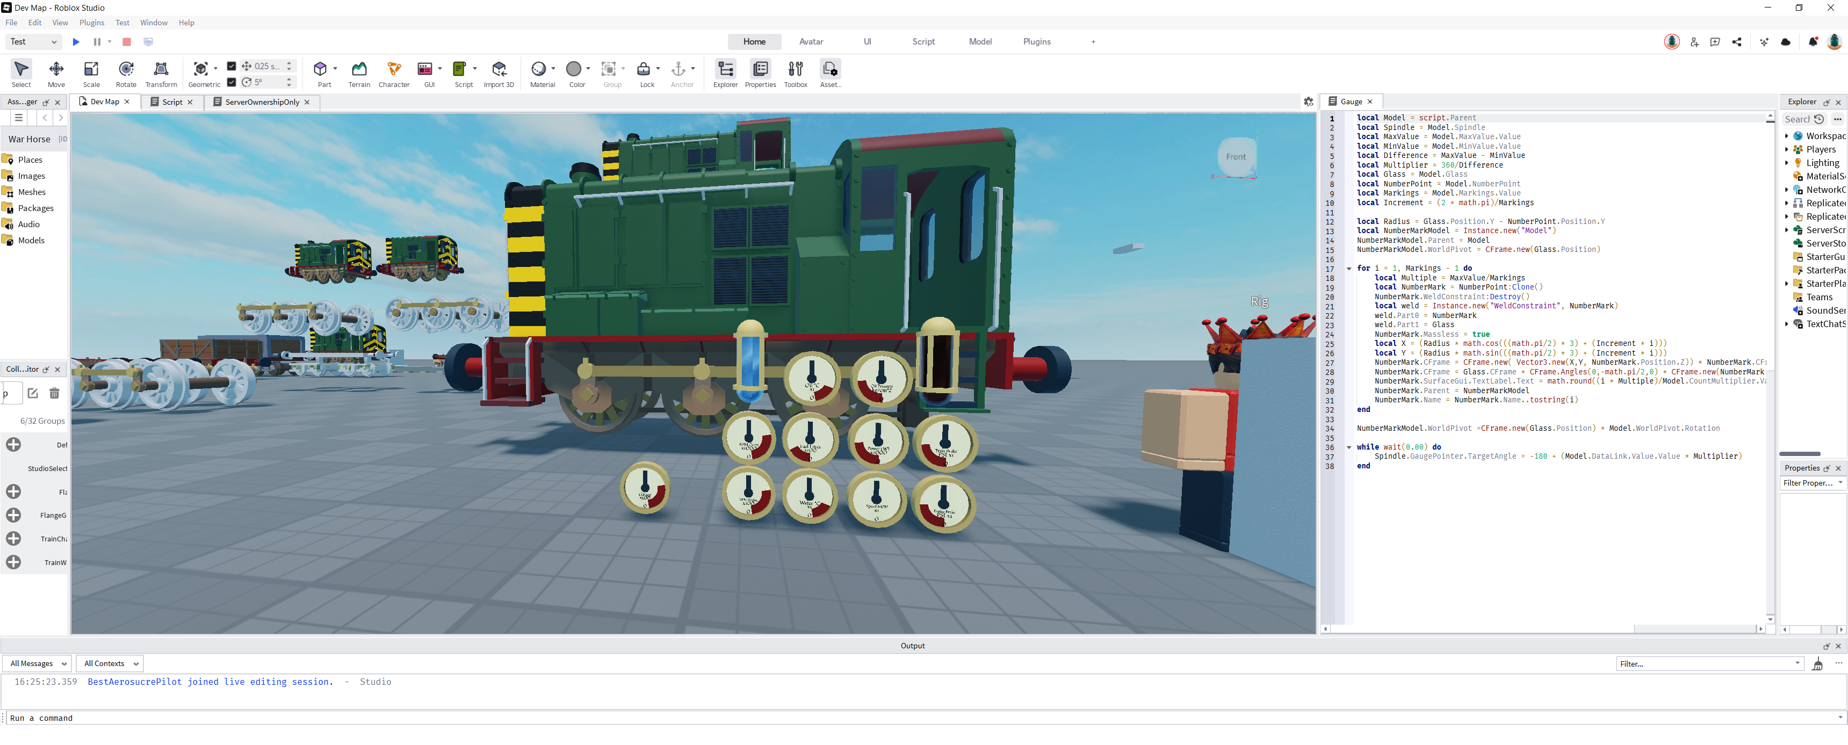Switch to the ServerOwnershipOnly script tab
The image size is (1848, 745).
[x=262, y=102]
